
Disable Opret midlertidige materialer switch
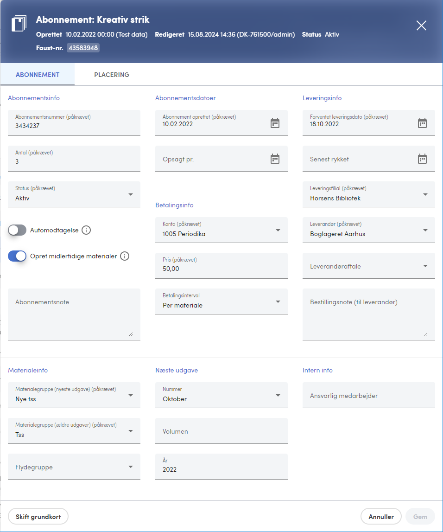click(17, 256)
